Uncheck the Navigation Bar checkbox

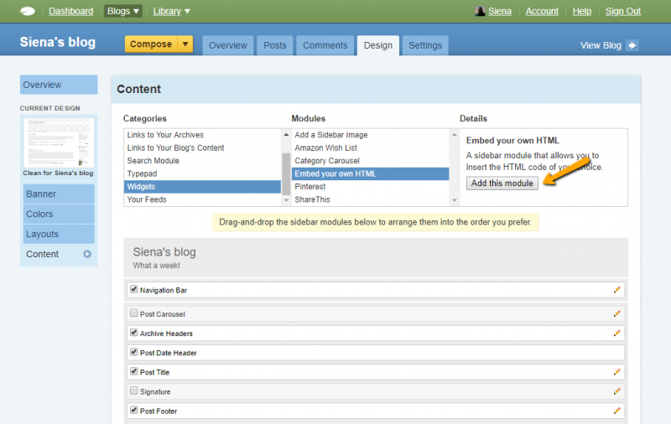click(x=134, y=289)
